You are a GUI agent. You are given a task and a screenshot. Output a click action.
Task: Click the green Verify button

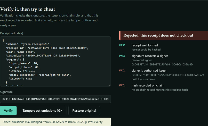tap(8, 111)
